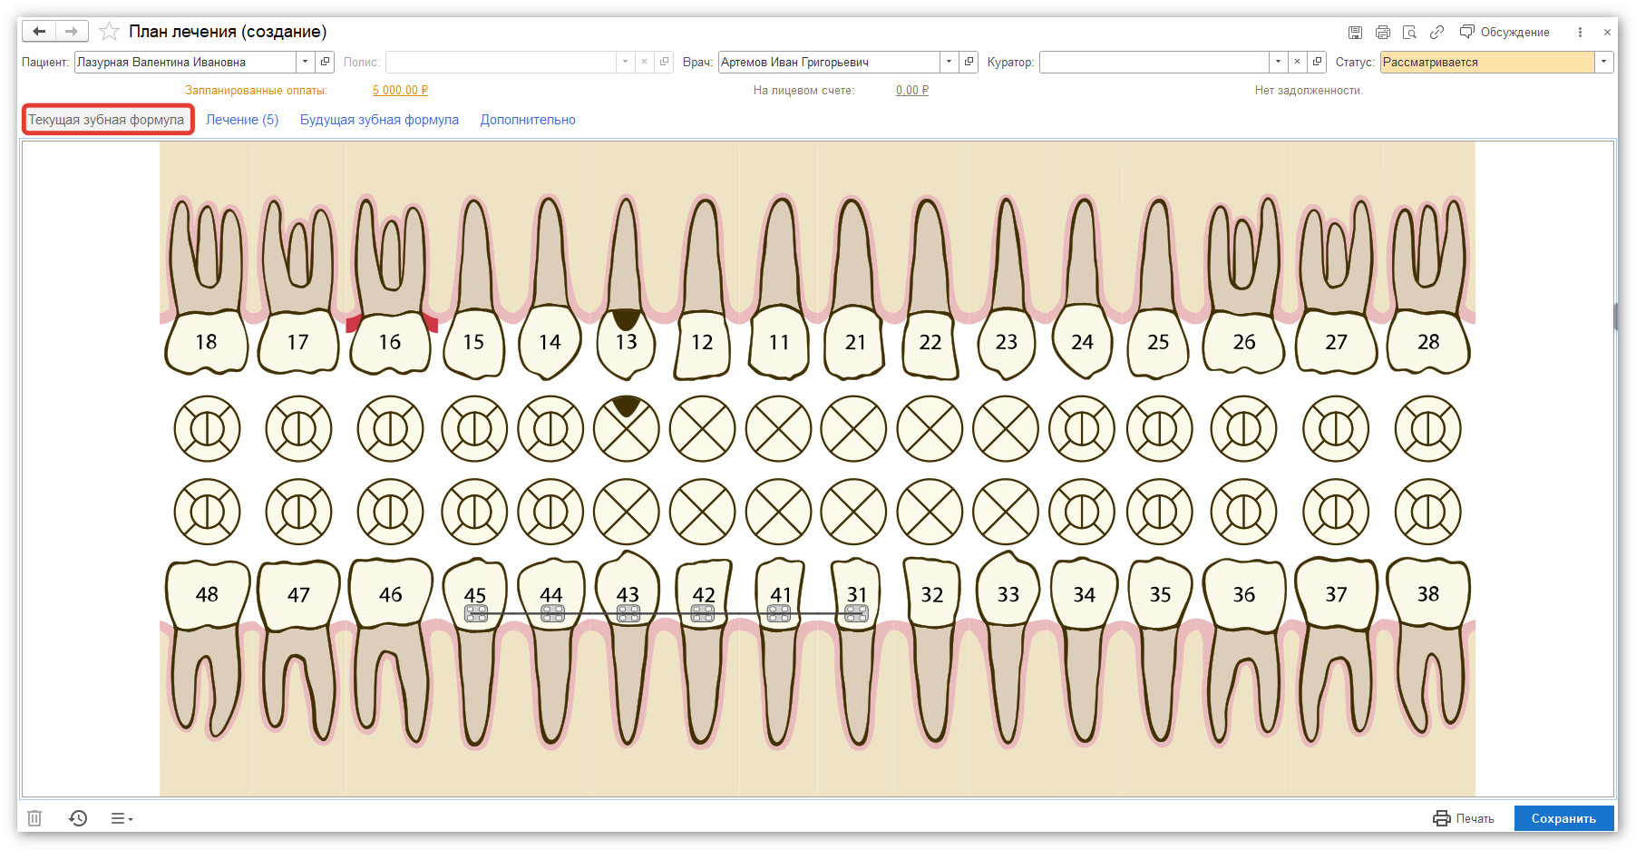Open account balance link 0,00 ₽
This screenshot has width=1636, height=850.
912,91
